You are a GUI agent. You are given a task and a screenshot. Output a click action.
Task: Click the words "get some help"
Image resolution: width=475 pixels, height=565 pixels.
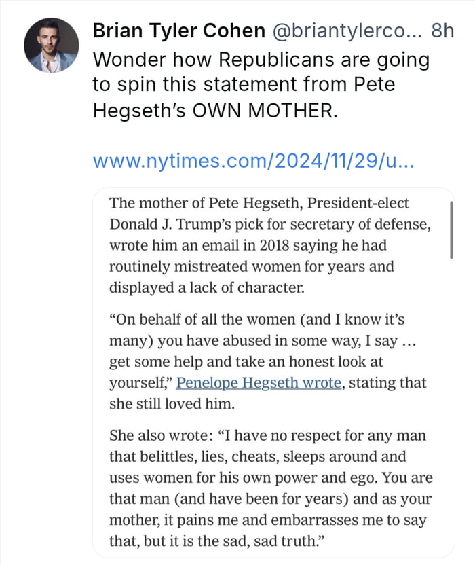pos(147,361)
